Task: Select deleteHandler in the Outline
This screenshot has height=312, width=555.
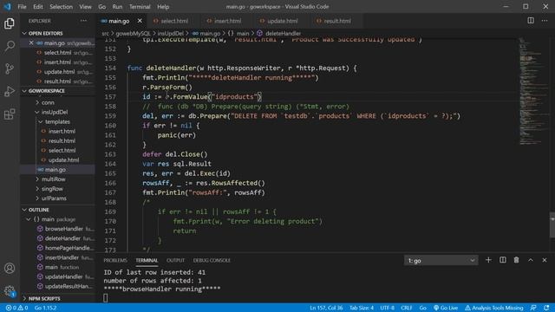Action: pyautogui.click(x=62, y=238)
